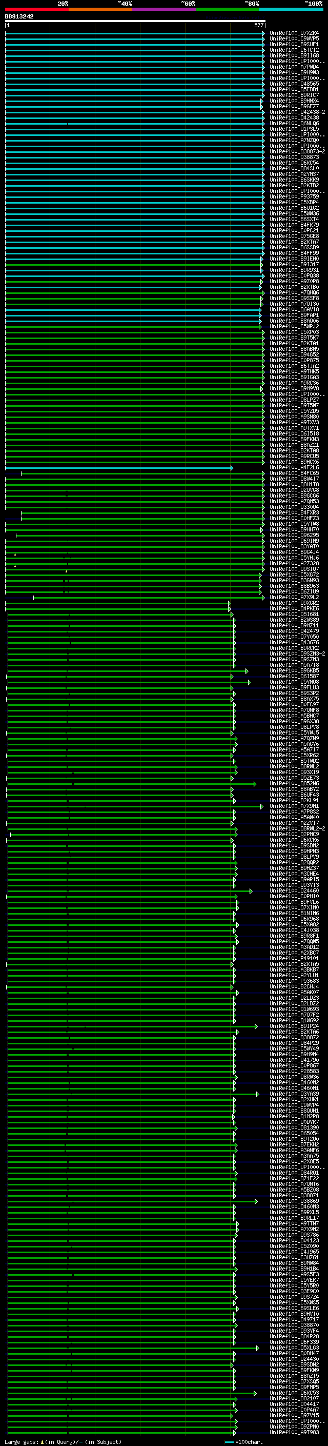Click arrowhead ending the UniRef100_C5YNQ8 alignment
The width and height of the screenshot is (328, 1446).
click(249, 683)
